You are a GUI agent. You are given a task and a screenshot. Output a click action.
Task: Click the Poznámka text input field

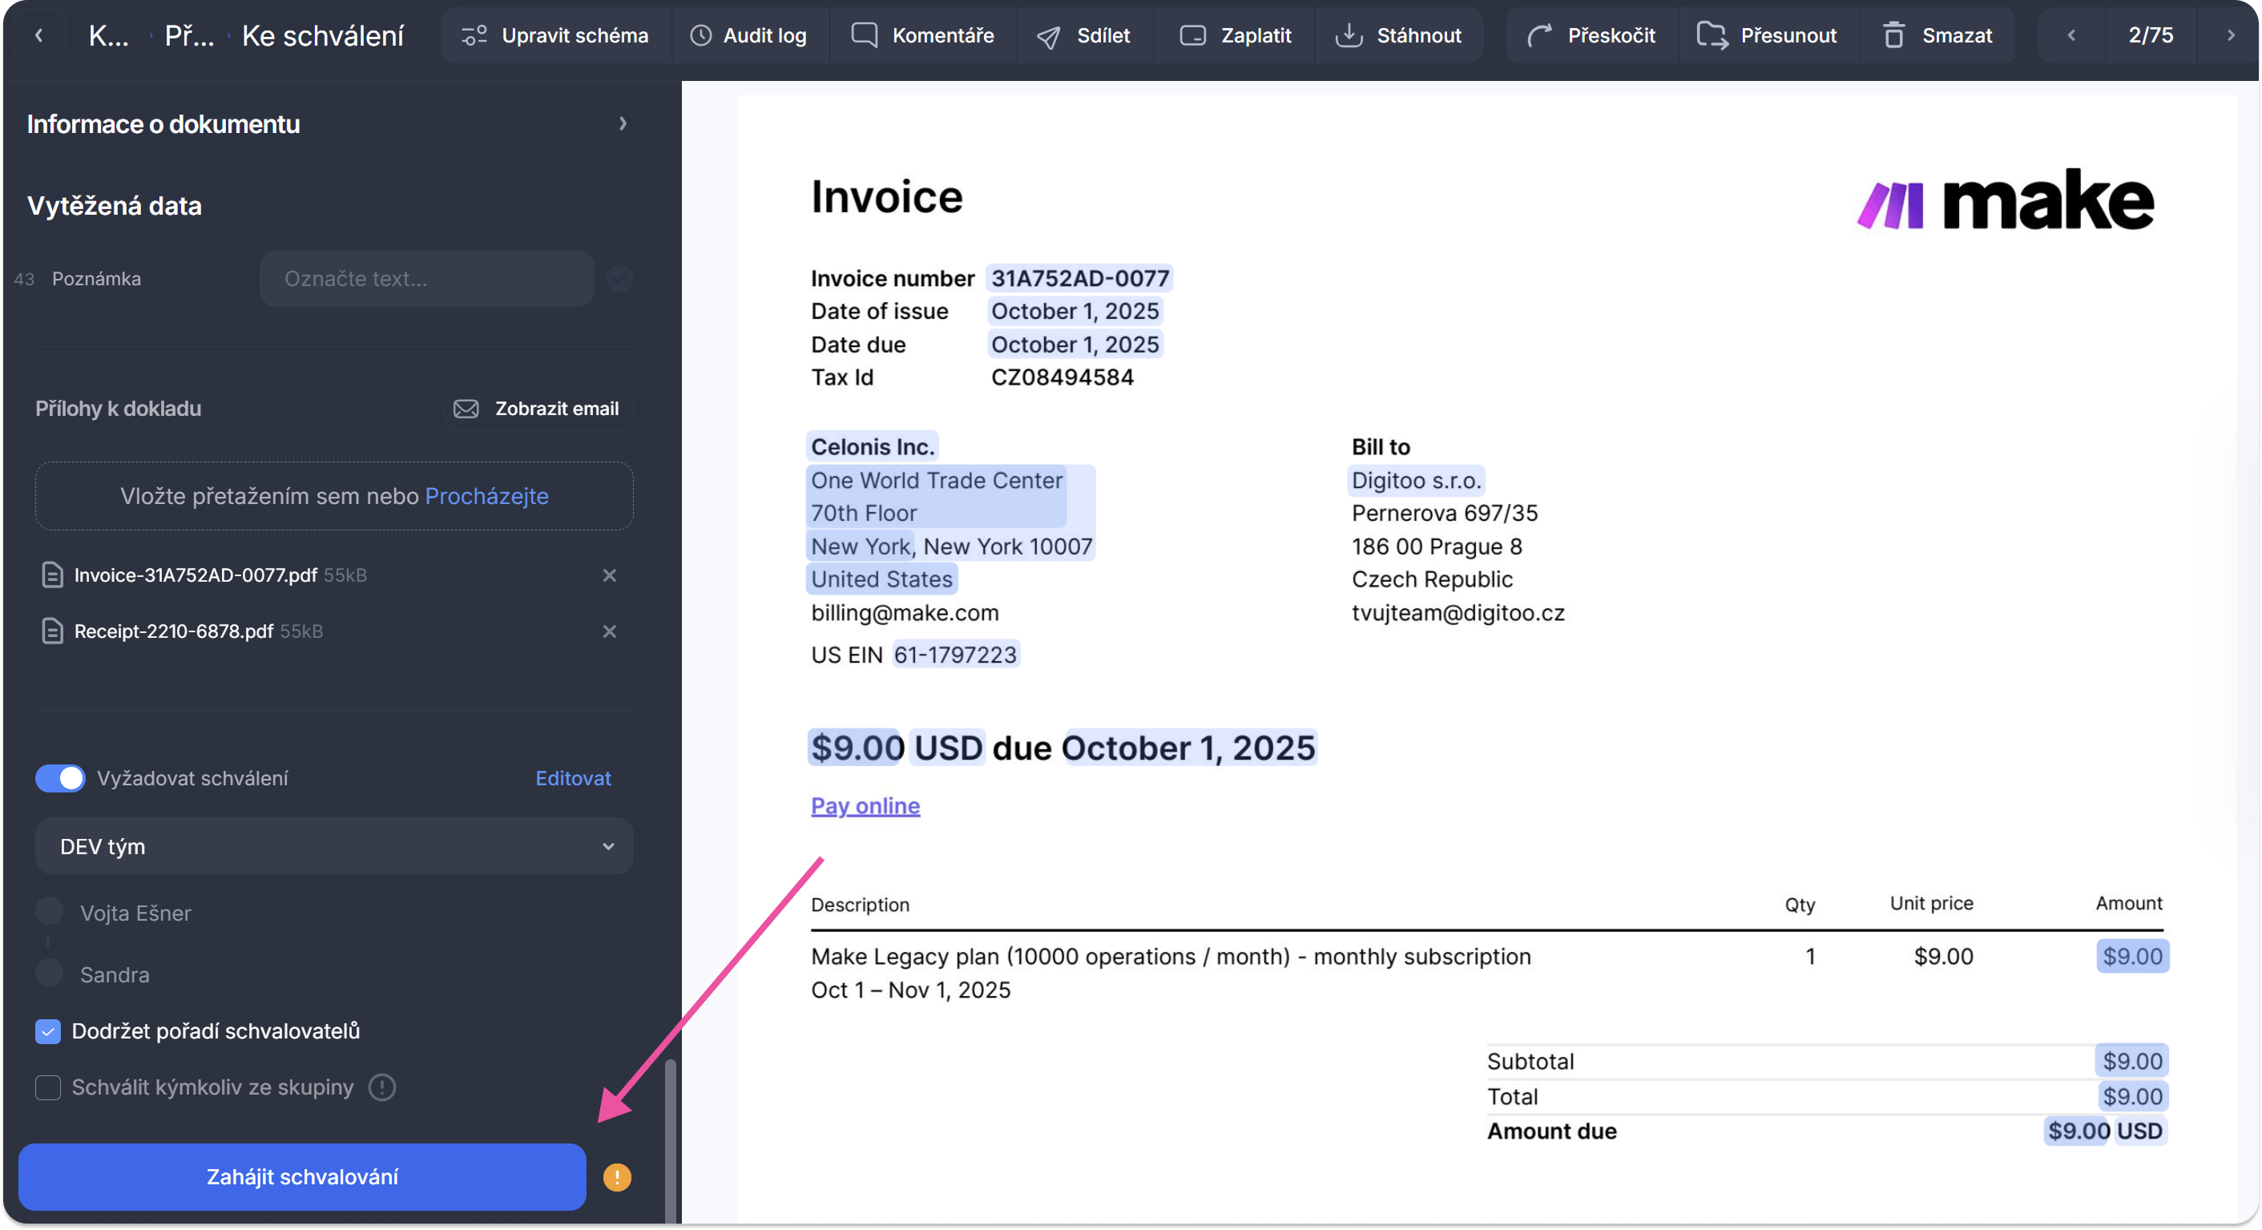[x=427, y=278]
